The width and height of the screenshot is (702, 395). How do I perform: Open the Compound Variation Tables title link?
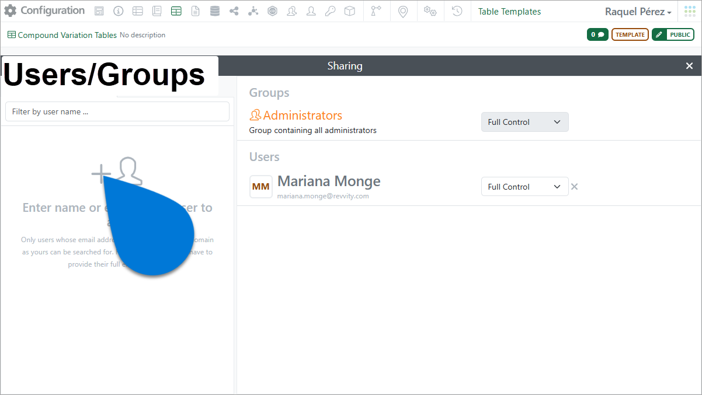coord(67,35)
